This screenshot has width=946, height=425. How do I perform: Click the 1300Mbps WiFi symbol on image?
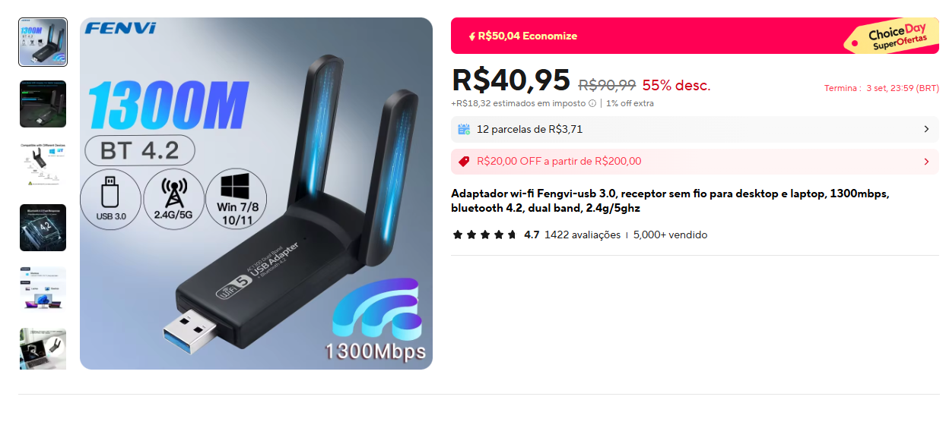point(376,320)
